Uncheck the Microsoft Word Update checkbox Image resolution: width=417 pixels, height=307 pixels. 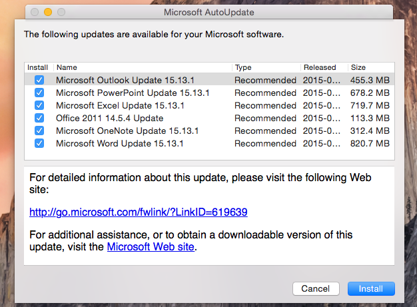coord(39,143)
